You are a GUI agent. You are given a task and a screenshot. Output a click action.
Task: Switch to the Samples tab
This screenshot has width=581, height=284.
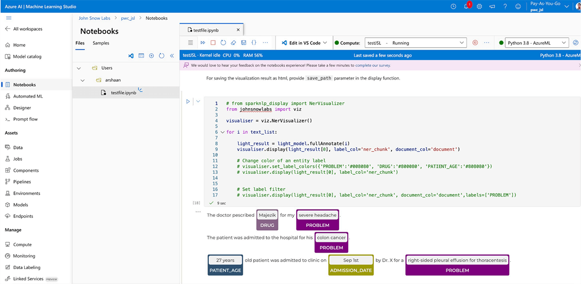click(101, 43)
